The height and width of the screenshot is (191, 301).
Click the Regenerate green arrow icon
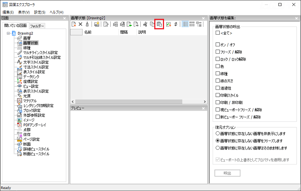pyautogui.click(x=169, y=24)
